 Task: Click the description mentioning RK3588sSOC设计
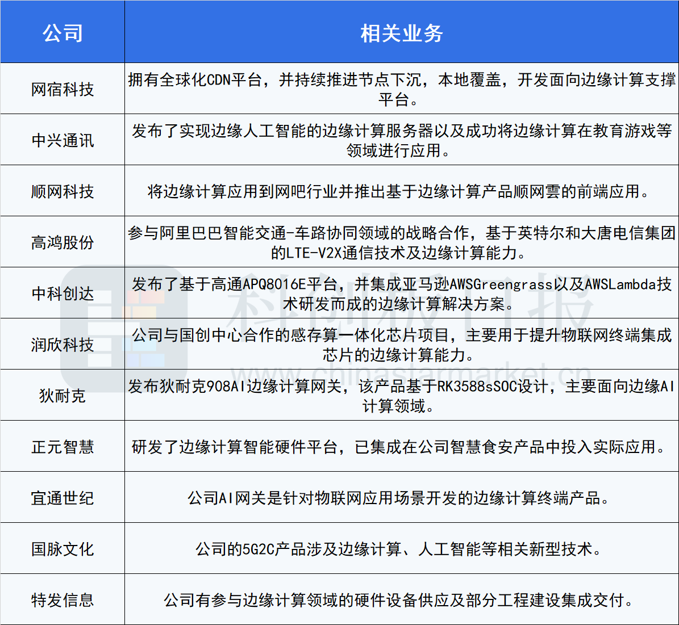click(401, 396)
